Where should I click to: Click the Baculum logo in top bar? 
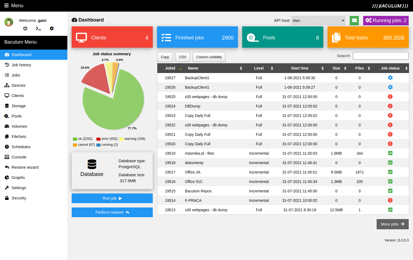[x=390, y=5]
